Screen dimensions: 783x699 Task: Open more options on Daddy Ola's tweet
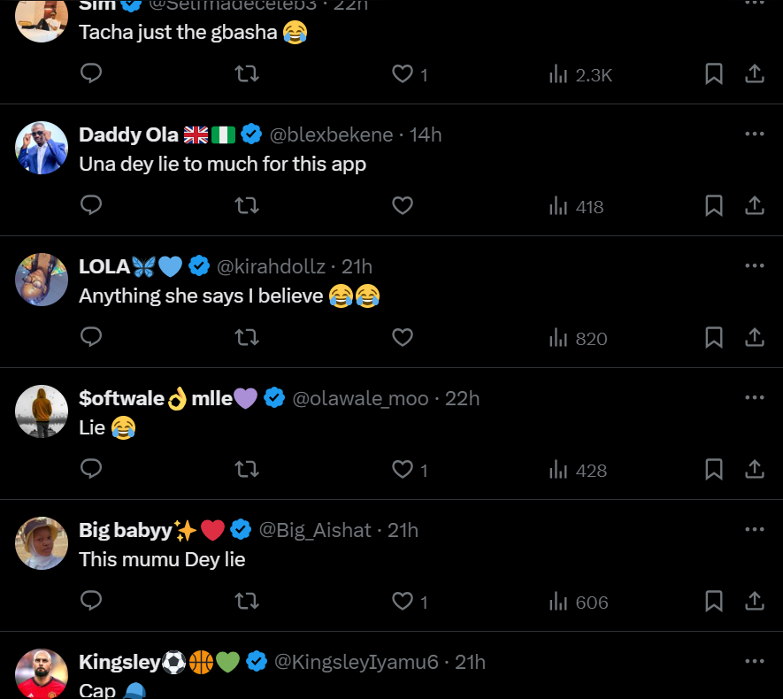[755, 133]
